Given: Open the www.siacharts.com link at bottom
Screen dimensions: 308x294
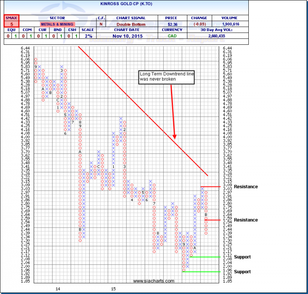Looking at the screenshot, I should click(x=153, y=281).
